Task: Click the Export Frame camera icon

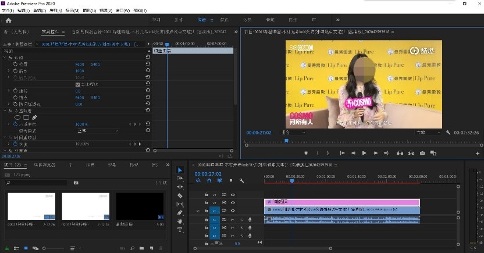Action: click(422, 153)
